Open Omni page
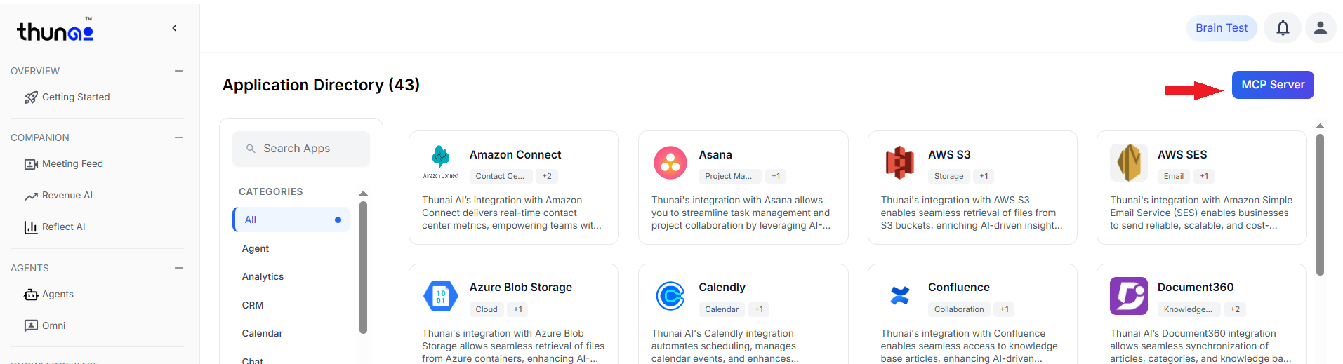This screenshot has height=364, width=1343. click(x=53, y=326)
